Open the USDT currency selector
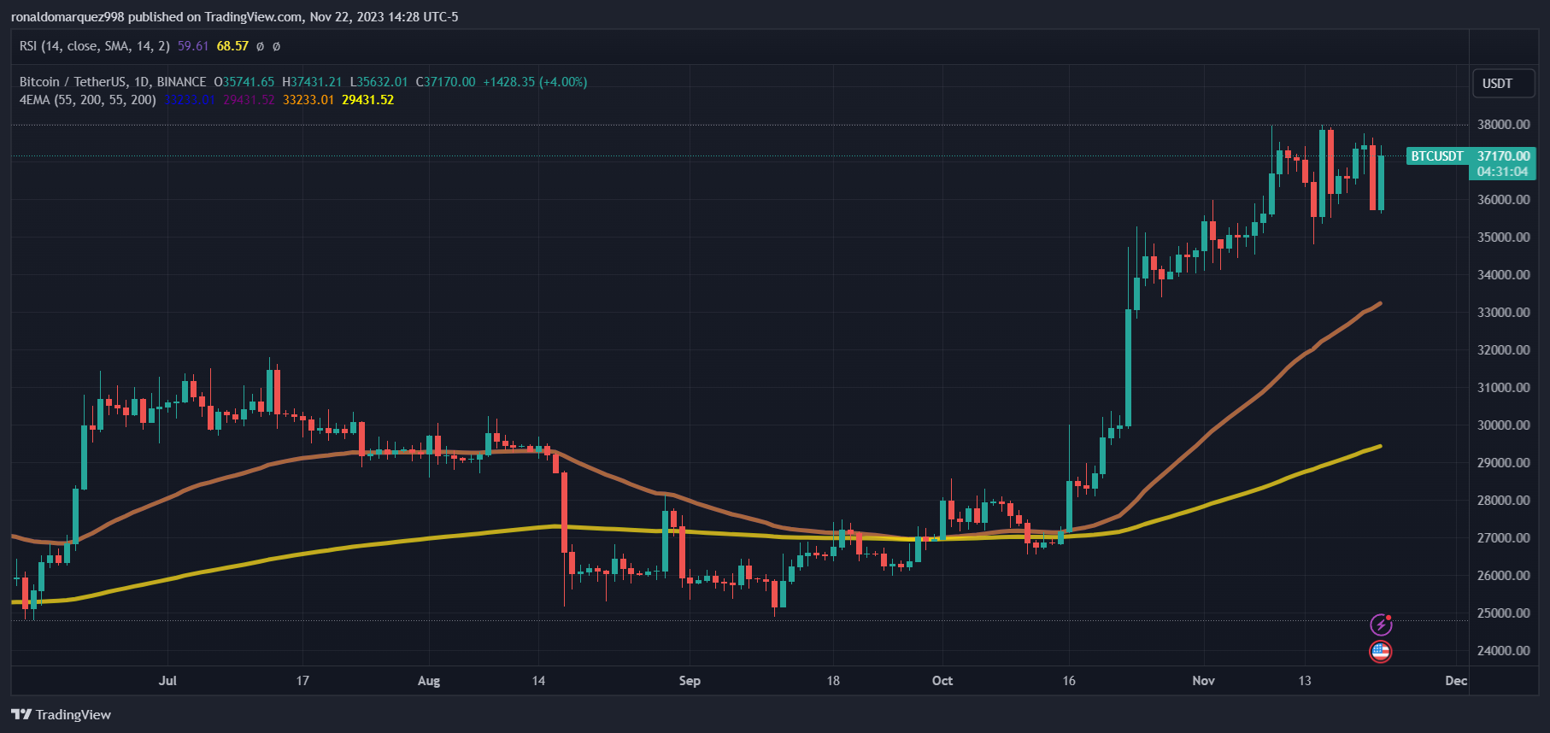 tap(1503, 84)
